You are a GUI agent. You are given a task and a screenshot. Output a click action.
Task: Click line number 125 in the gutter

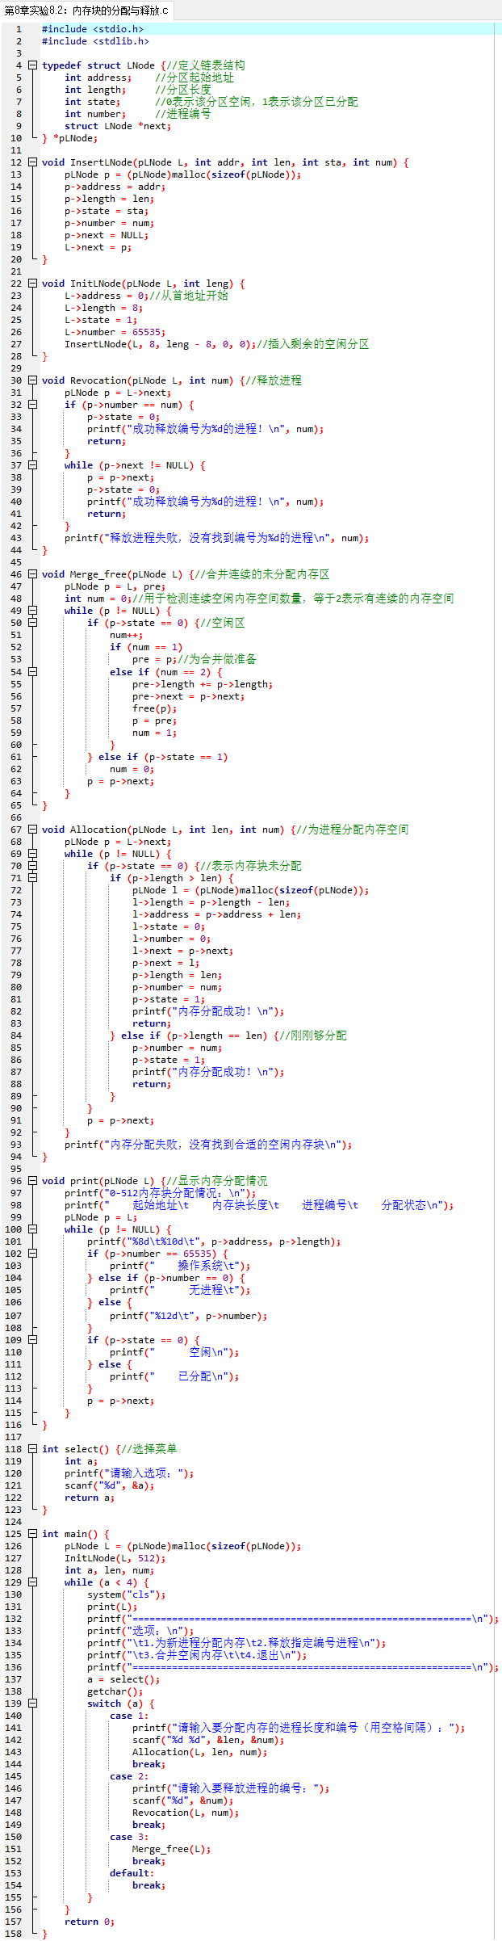pos(14,1534)
